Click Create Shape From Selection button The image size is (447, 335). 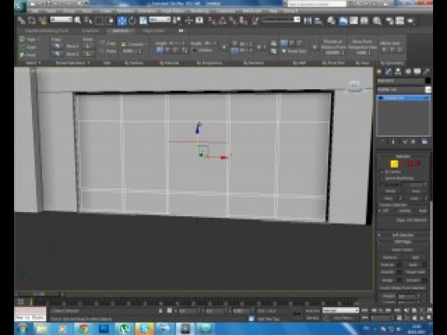[x=403, y=288]
